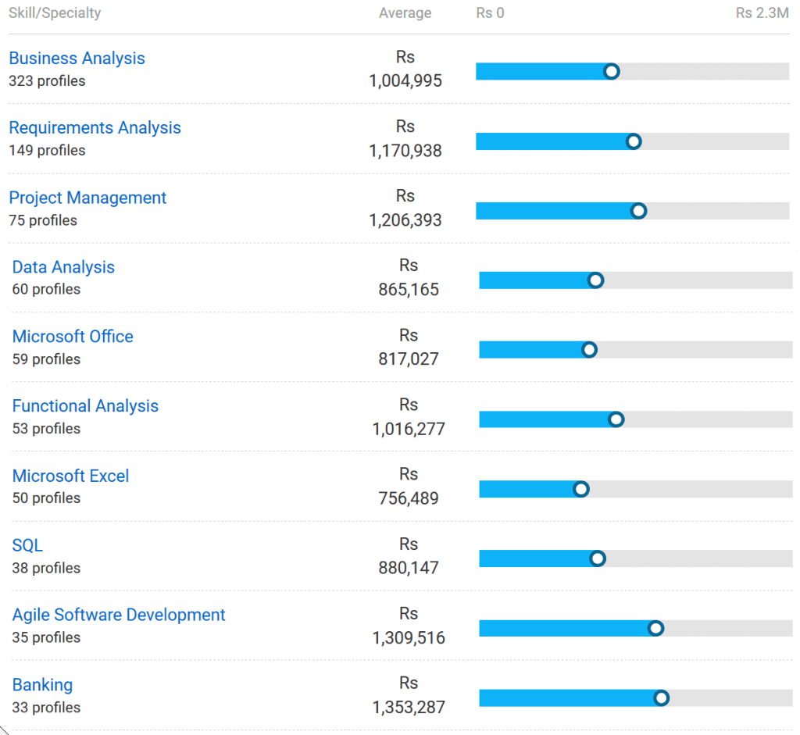Click the Business Analysis salary slider marker
This screenshot has height=735, width=800.
click(612, 72)
